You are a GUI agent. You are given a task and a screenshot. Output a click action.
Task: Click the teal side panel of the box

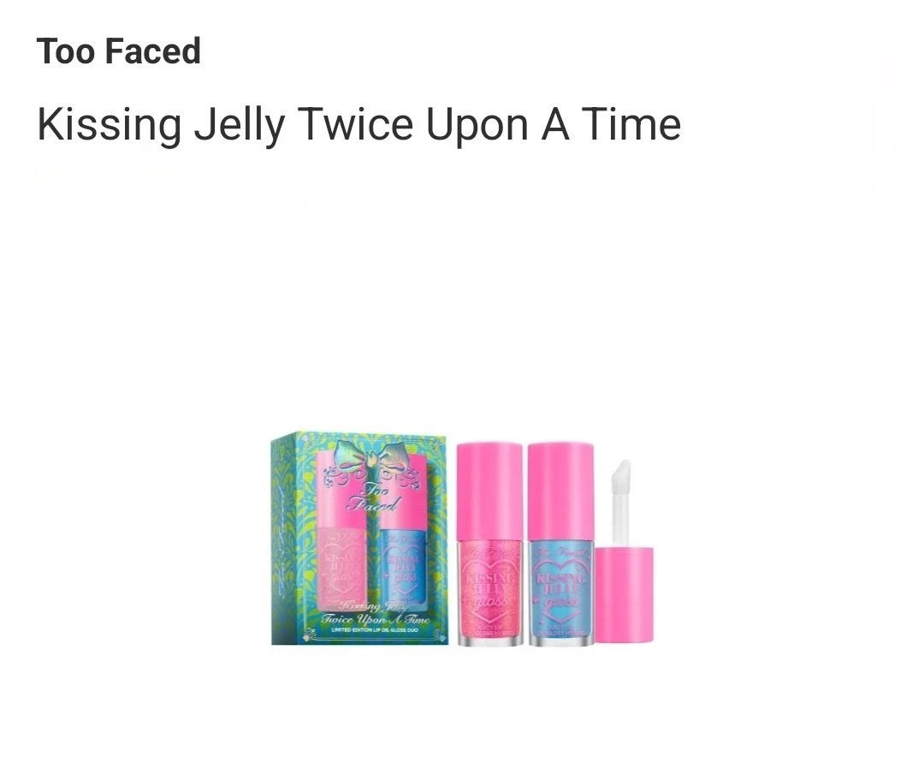[x=285, y=538]
